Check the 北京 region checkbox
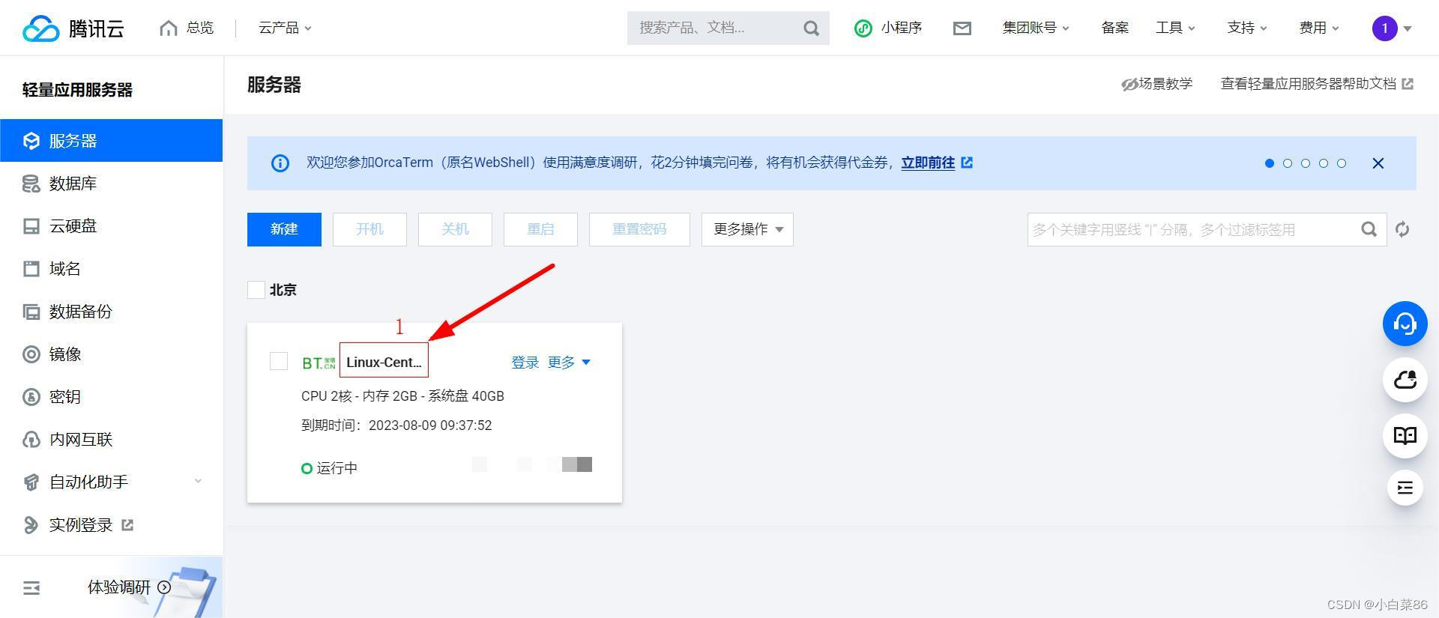The image size is (1439, 618). coord(256,290)
